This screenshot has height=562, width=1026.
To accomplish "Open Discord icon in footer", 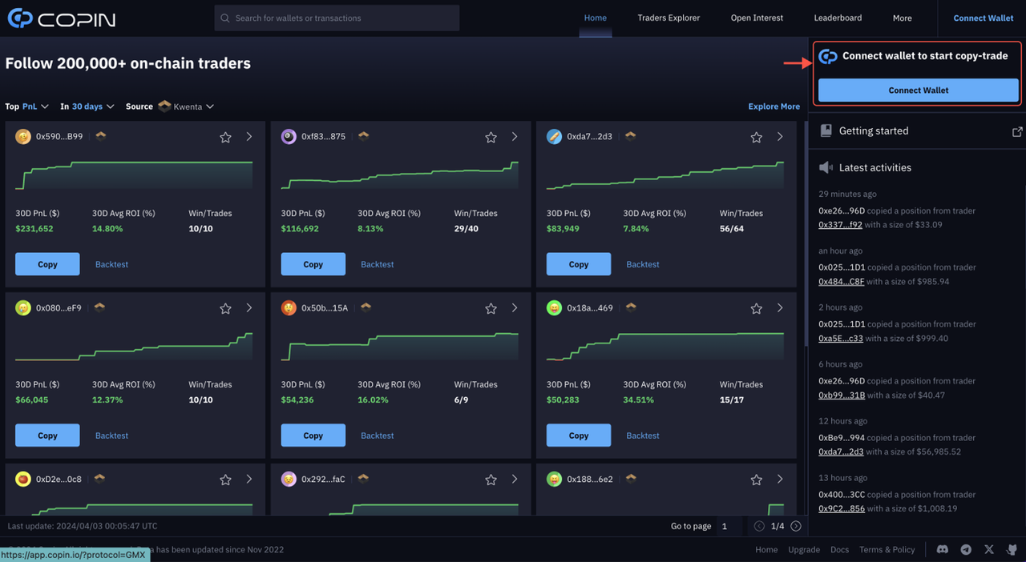I will click(x=943, y=549).
